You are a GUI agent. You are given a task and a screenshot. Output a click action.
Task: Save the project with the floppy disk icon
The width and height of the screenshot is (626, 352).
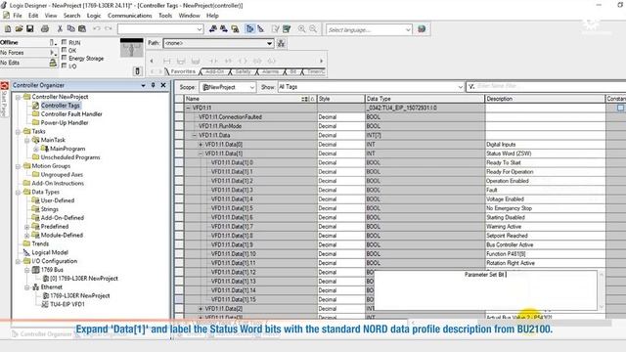[x=30, y=29]
